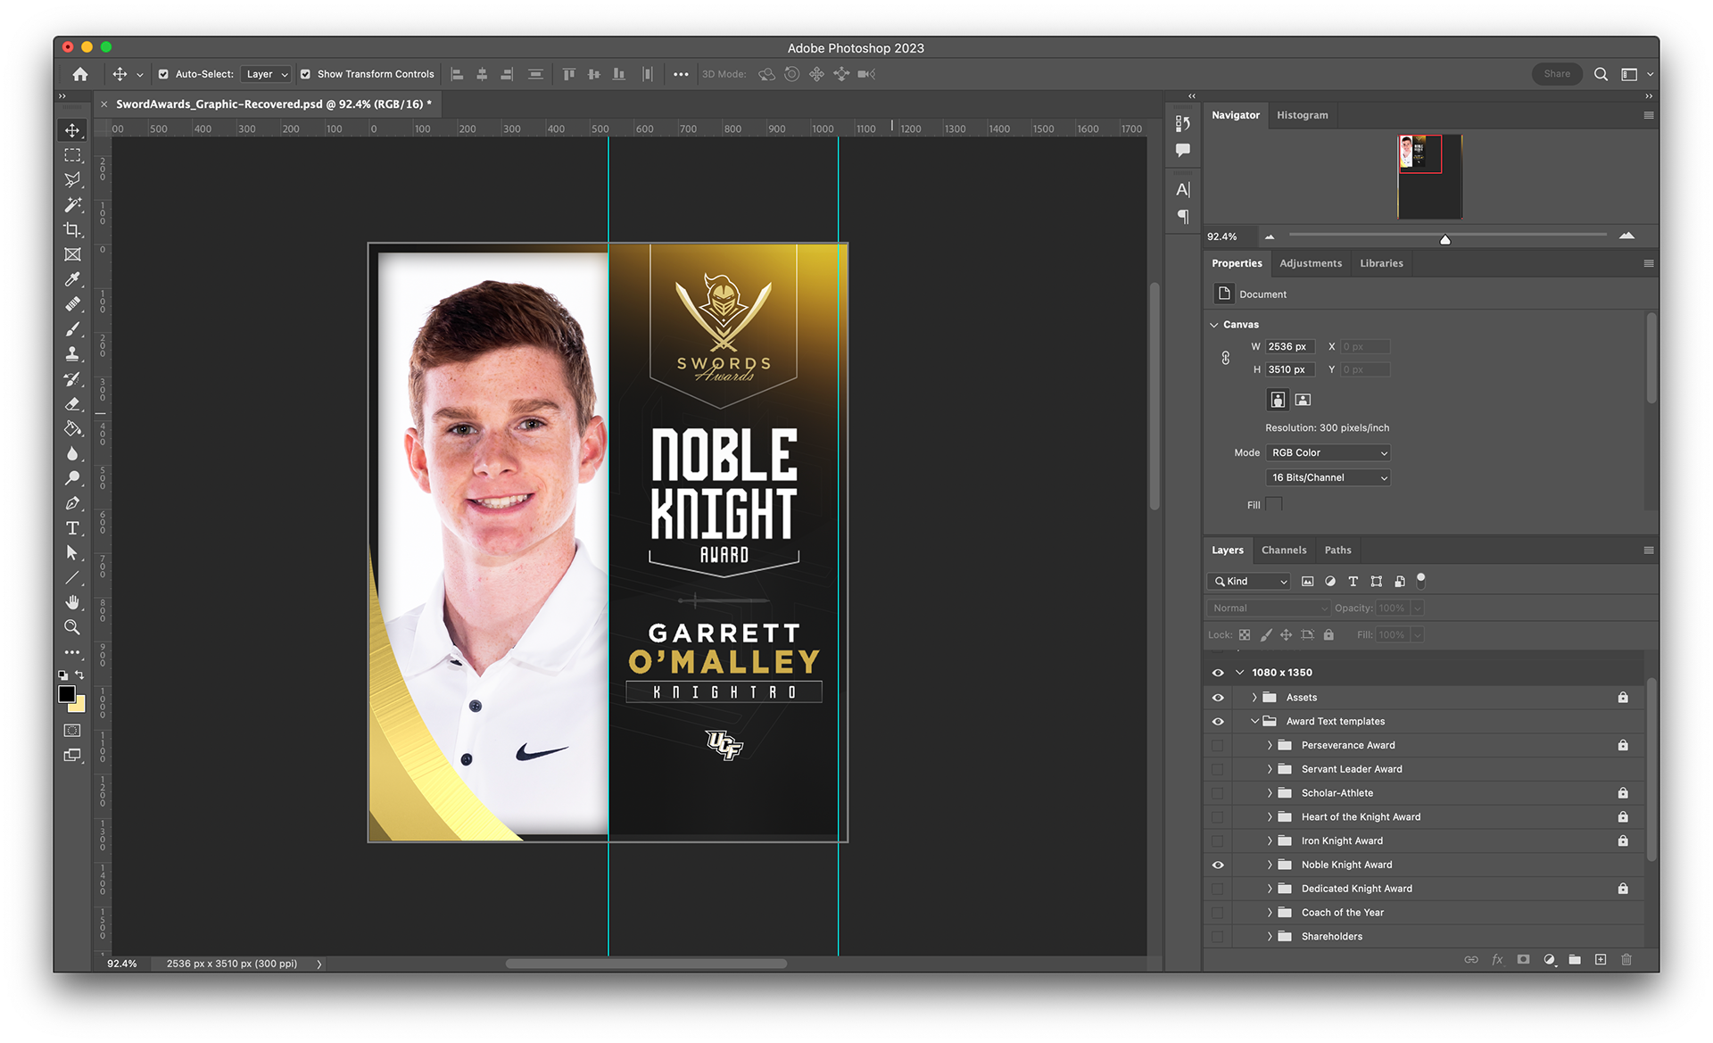Click the Home icon in options bar
Screen dimensions: 1713x1043
(x=80, y=74)
